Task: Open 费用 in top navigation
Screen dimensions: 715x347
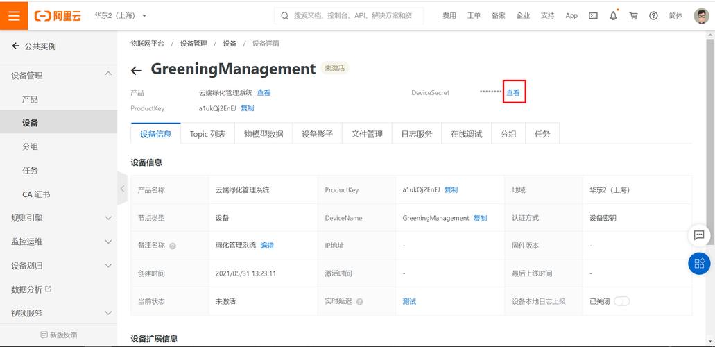Action: (x=449, y=15)
